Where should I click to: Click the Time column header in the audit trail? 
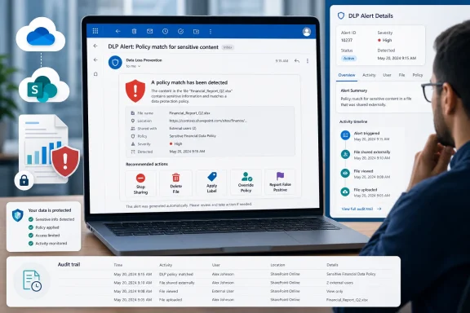(x=118, y=265)
